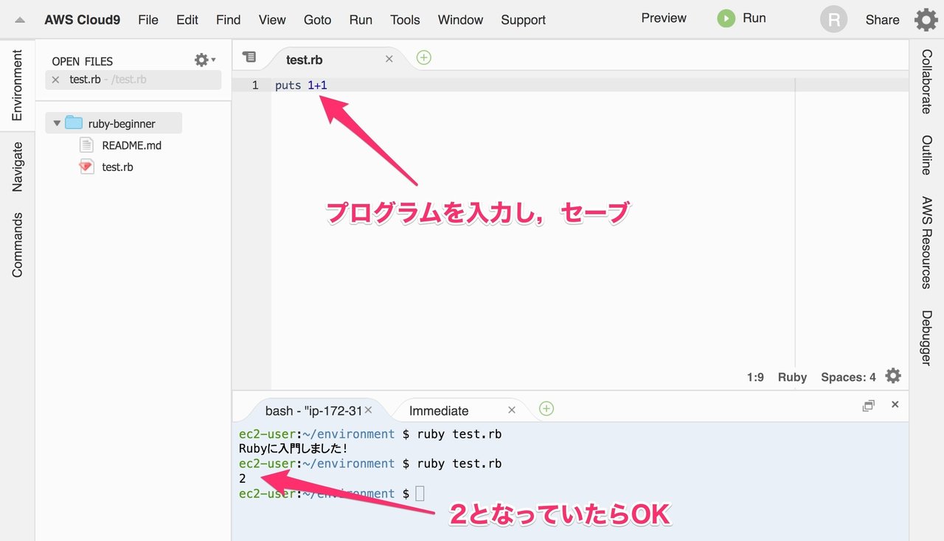
Task: Switch to the Immediate tab
Action: [x=439, y=411]
